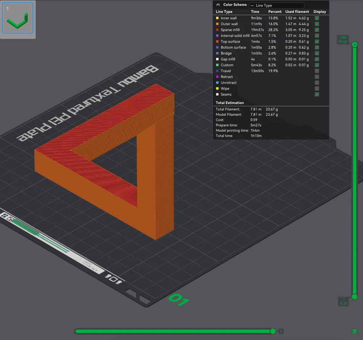Enable the Unretract display checkbox
The height and width of the screenshot is (340, 363).
[x=317, y=83]
